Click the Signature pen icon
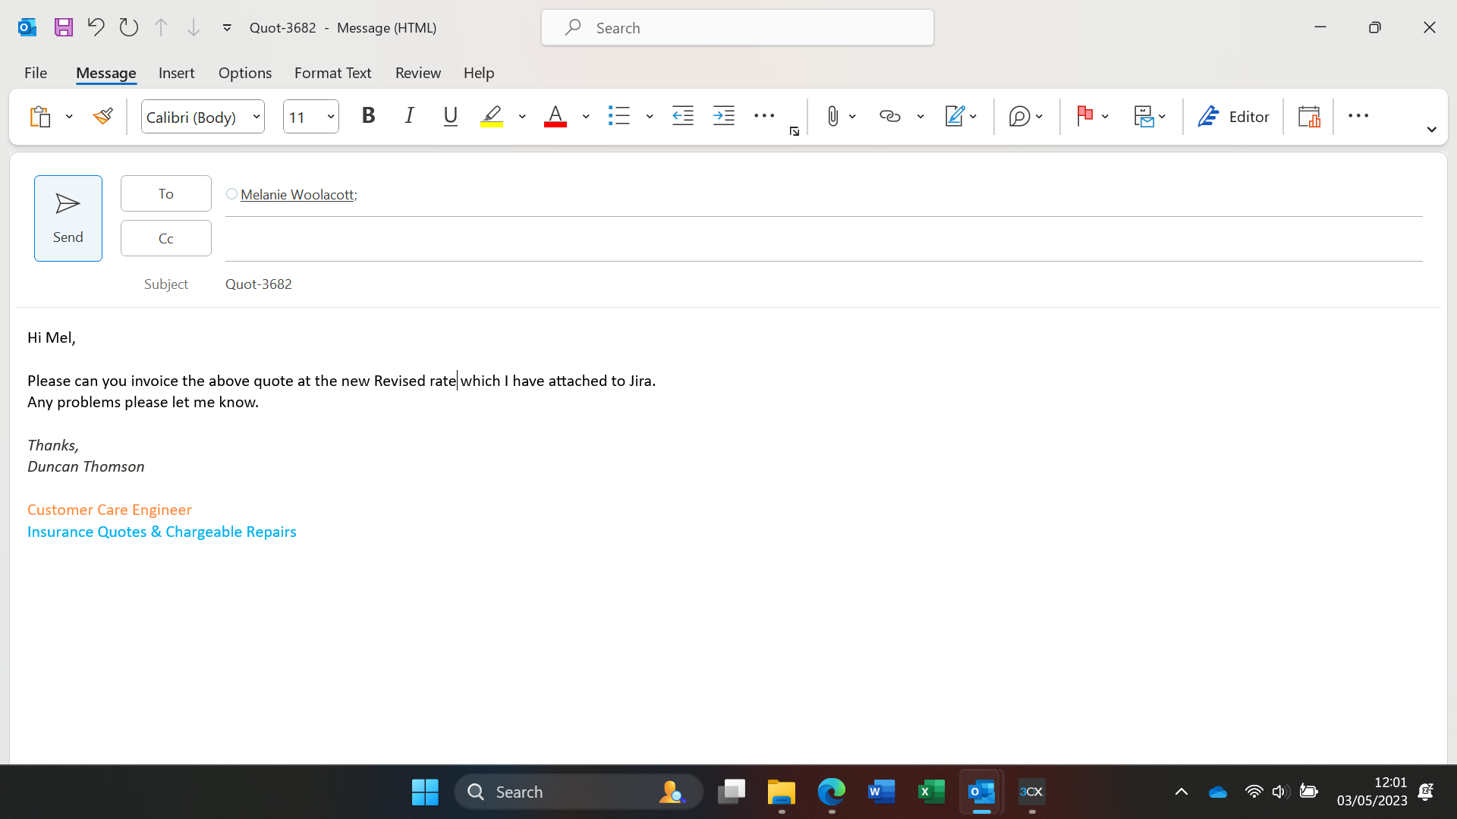This screenshot has width=1457, height=819. [954, 116]
